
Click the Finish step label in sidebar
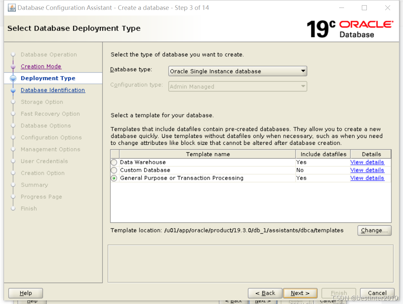(29, 209)
